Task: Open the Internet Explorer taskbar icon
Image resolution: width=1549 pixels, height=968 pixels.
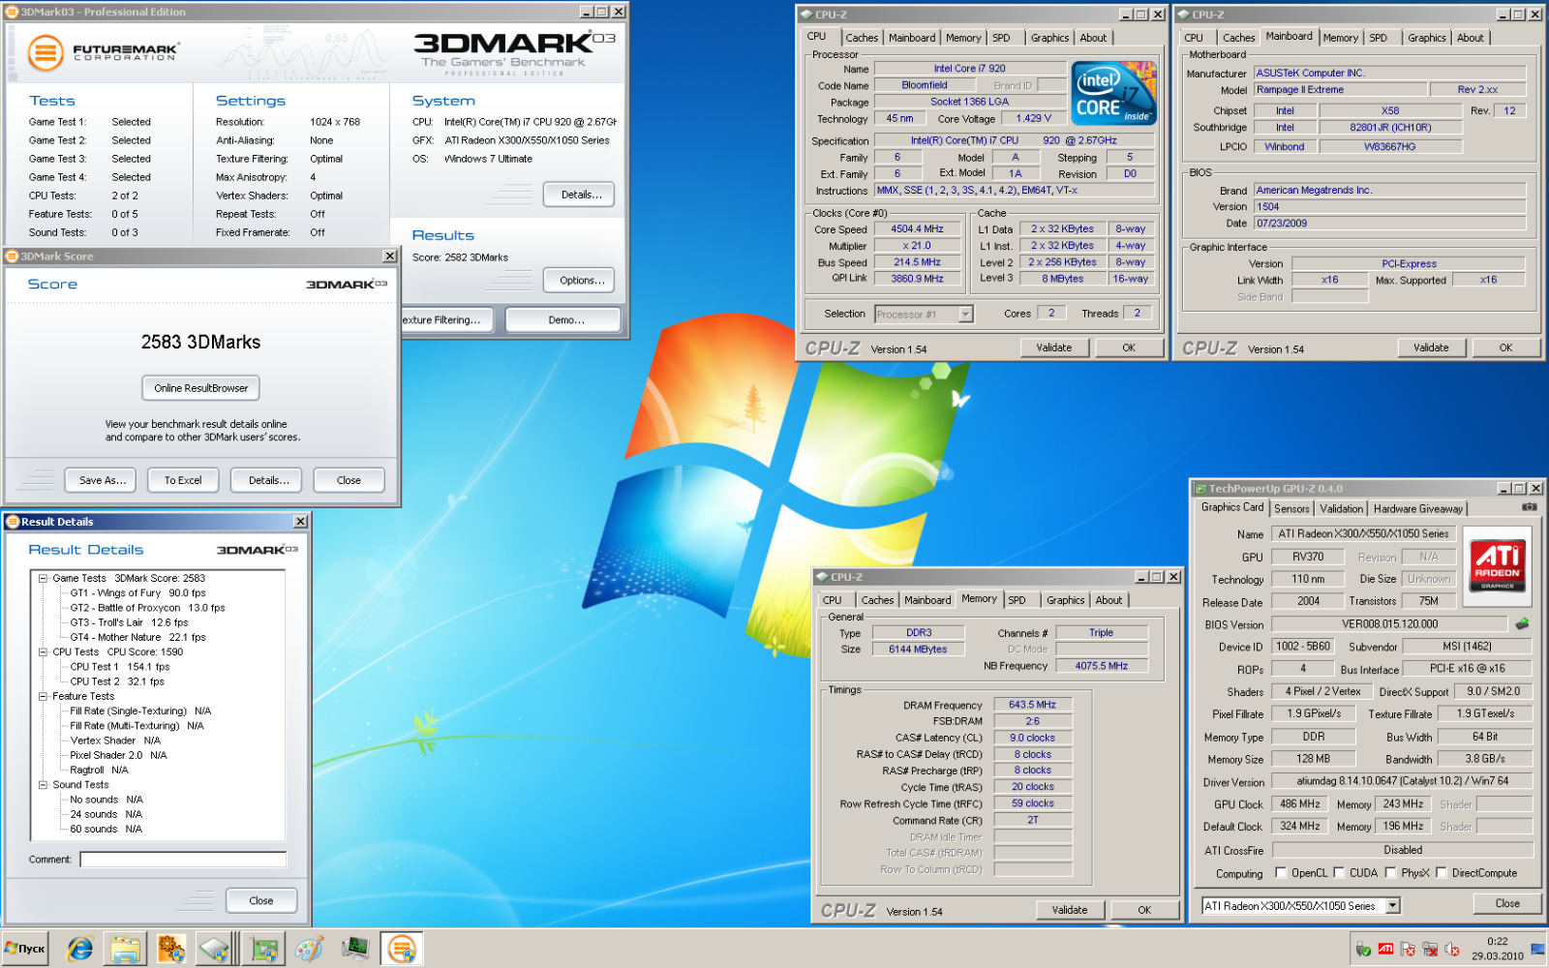Action: click(79, 949)
